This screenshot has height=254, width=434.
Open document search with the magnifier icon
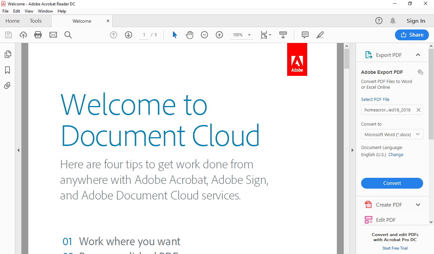coord(68,35)
